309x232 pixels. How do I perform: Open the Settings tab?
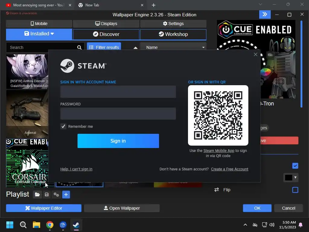pyautogui.click(x=173, y=24)
